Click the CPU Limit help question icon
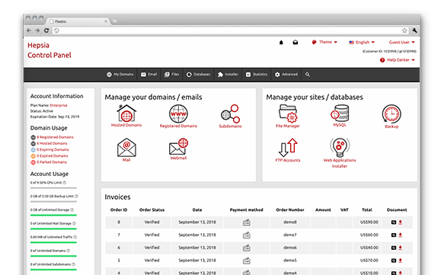The width and height of the screenshot is (441, 275). pos(65,183)
